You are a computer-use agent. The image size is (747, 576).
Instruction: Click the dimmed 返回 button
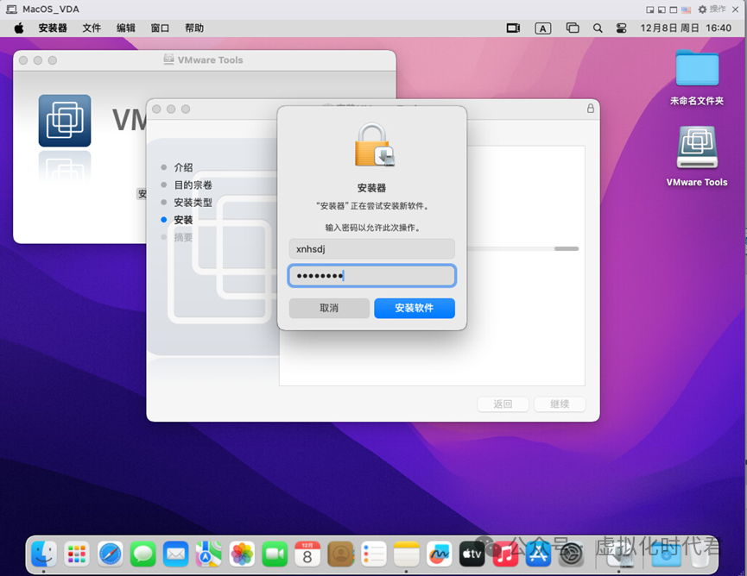click(503, 404)
